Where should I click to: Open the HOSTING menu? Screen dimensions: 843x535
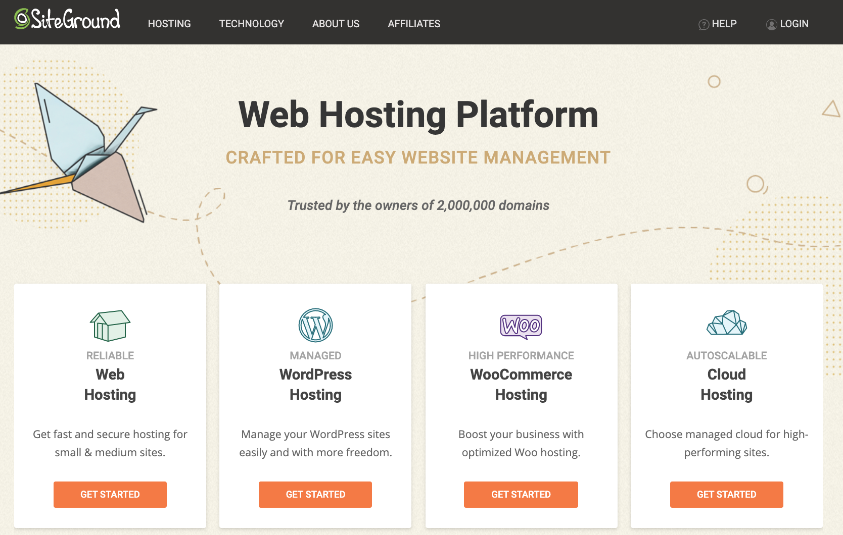[169, 23]
